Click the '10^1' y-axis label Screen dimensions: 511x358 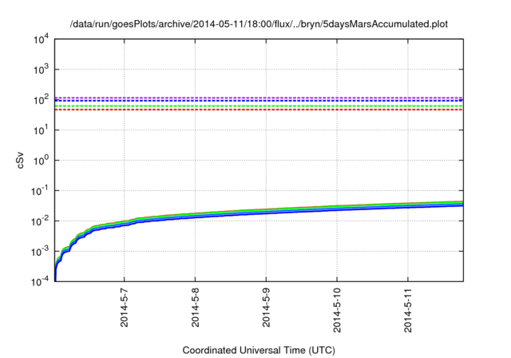[42, 130]
